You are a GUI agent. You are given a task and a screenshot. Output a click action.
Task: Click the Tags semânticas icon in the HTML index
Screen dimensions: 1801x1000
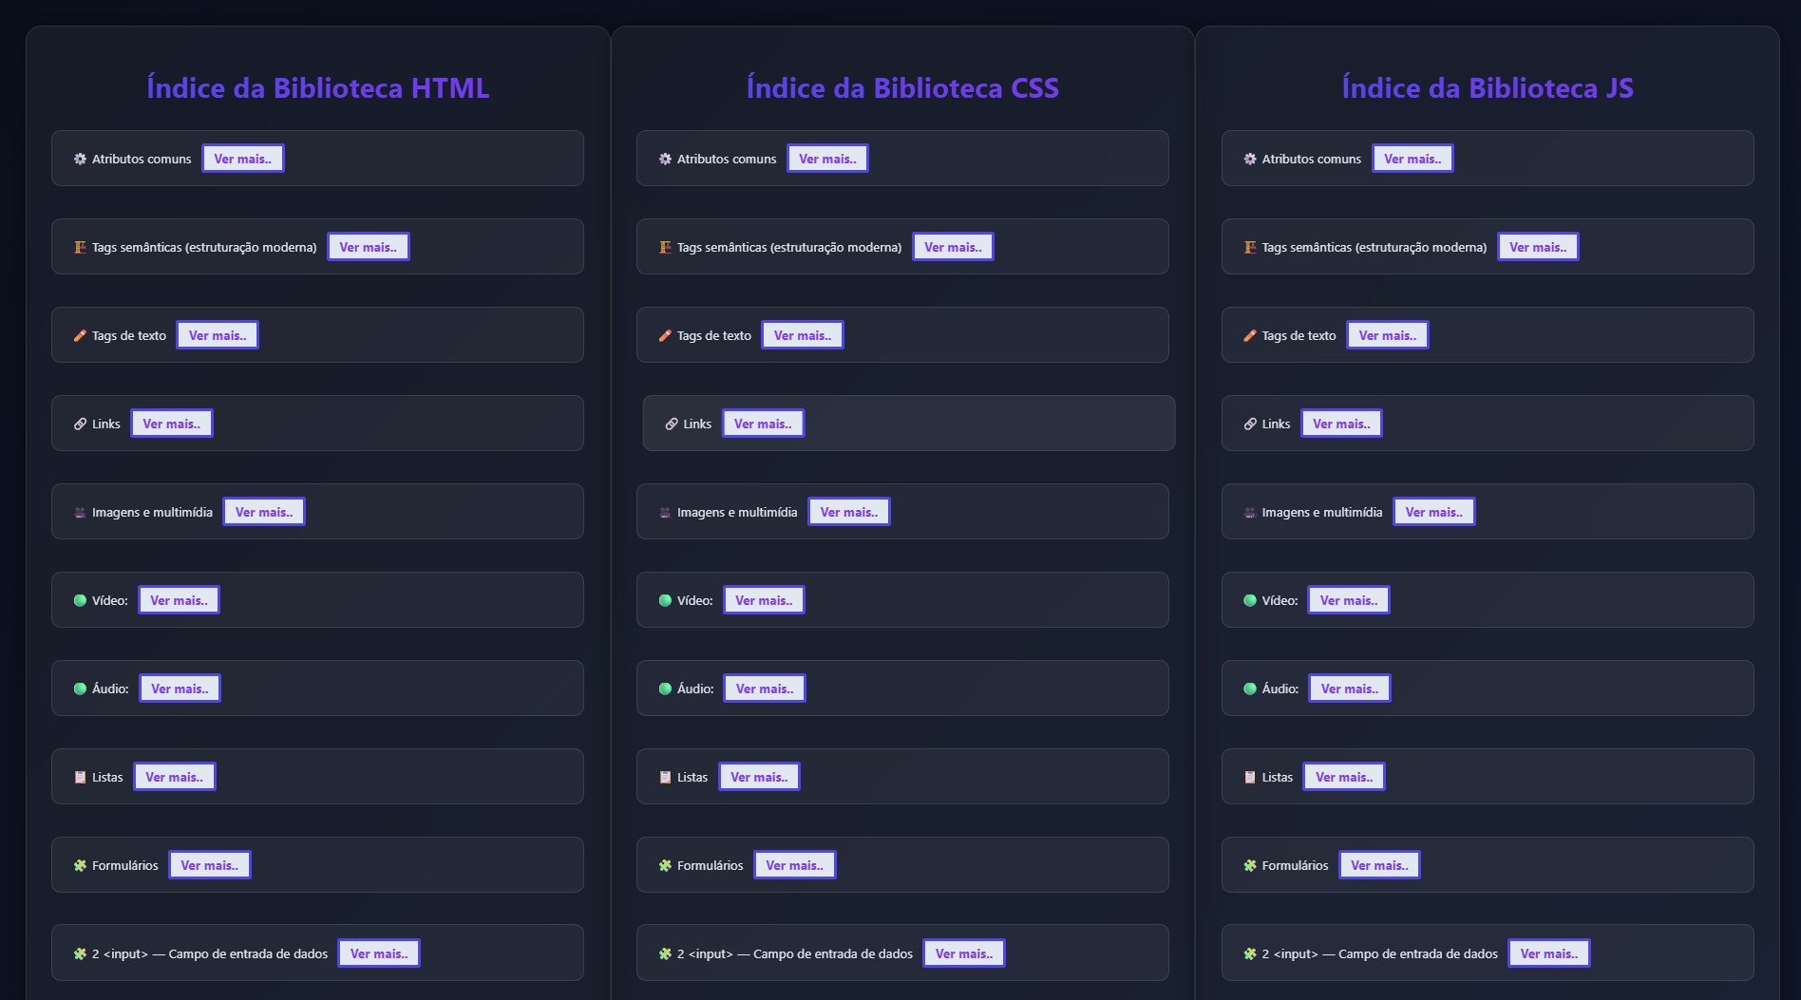(x=80, y=248)
